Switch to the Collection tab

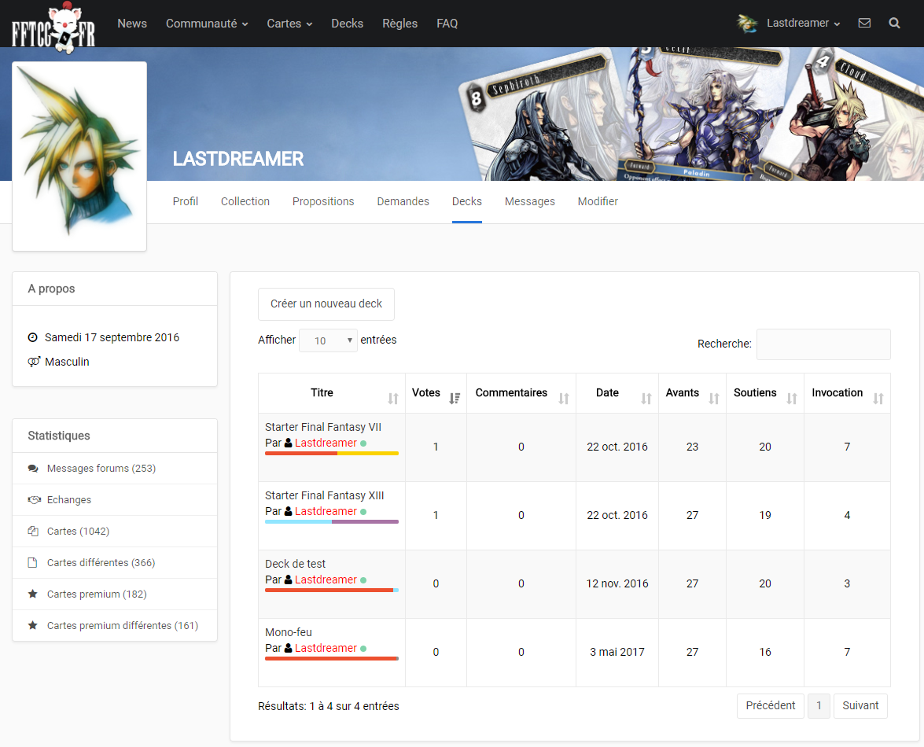(x=245, y=201)
